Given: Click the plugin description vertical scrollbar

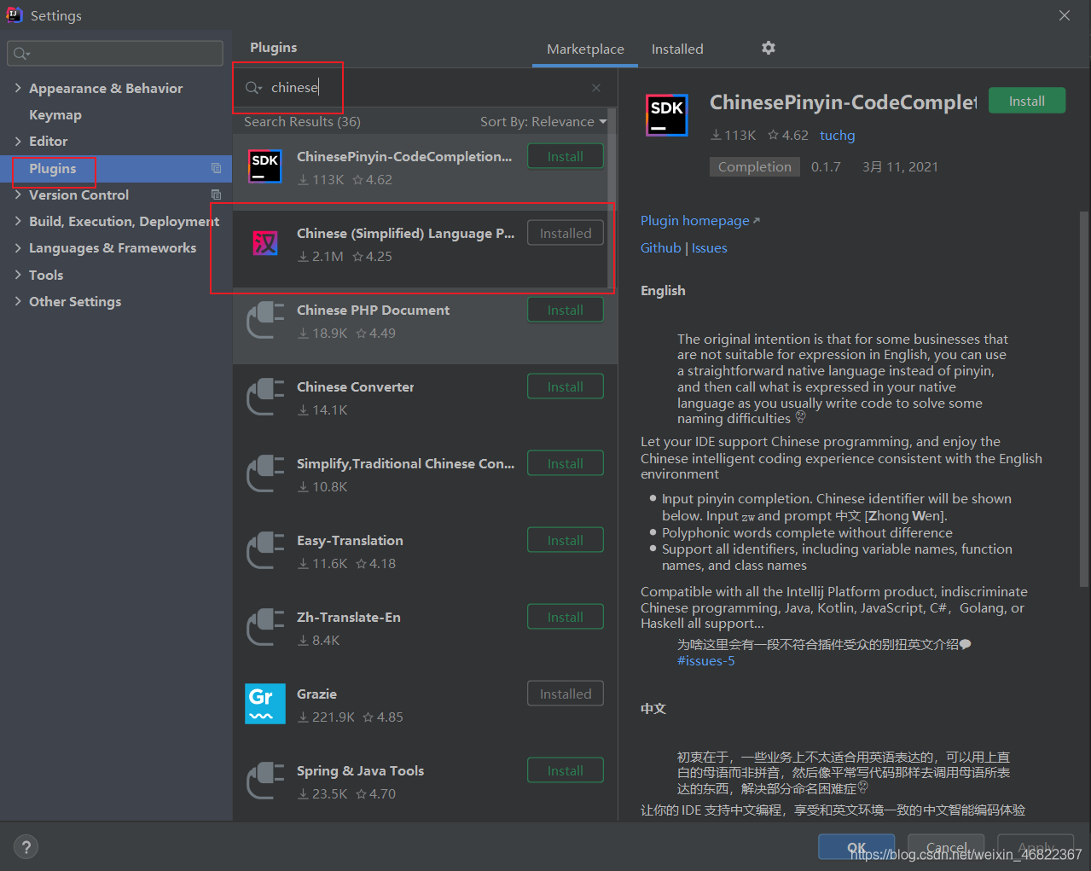Looking at the screenshot, I should click(x=1084, y=398).
